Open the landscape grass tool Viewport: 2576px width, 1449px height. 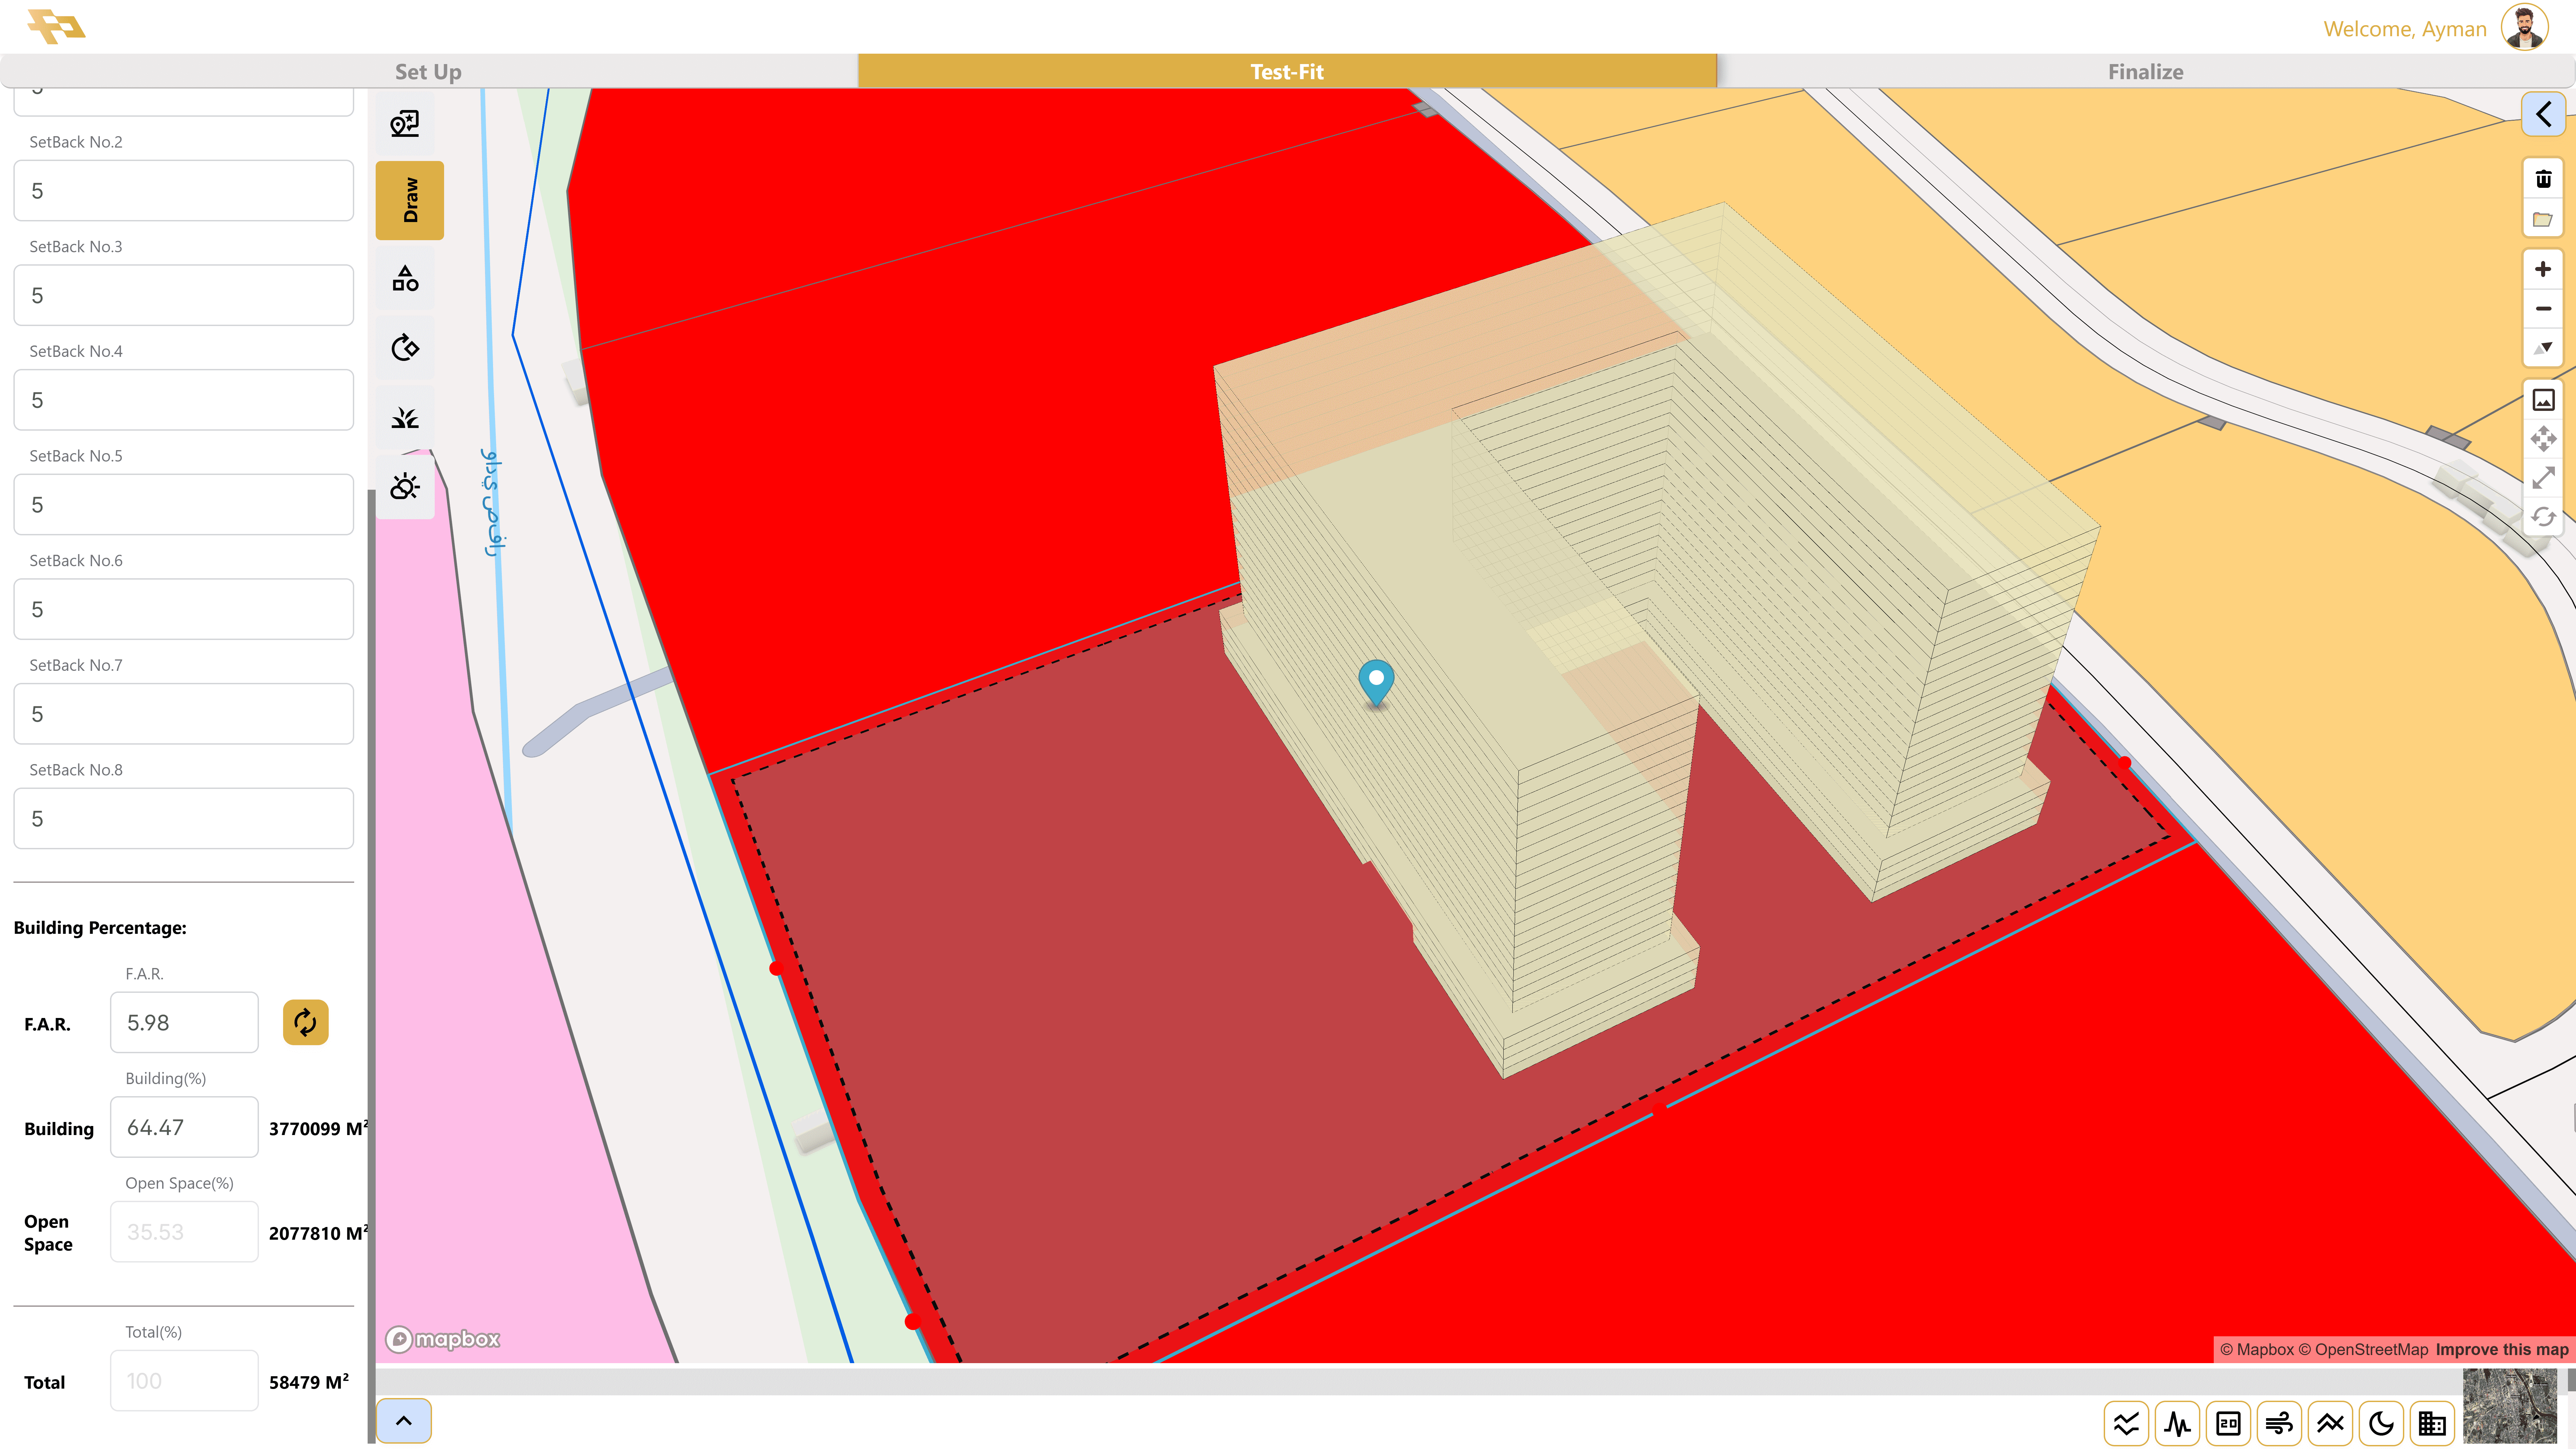pyautogui.click(x=405, y=418)
